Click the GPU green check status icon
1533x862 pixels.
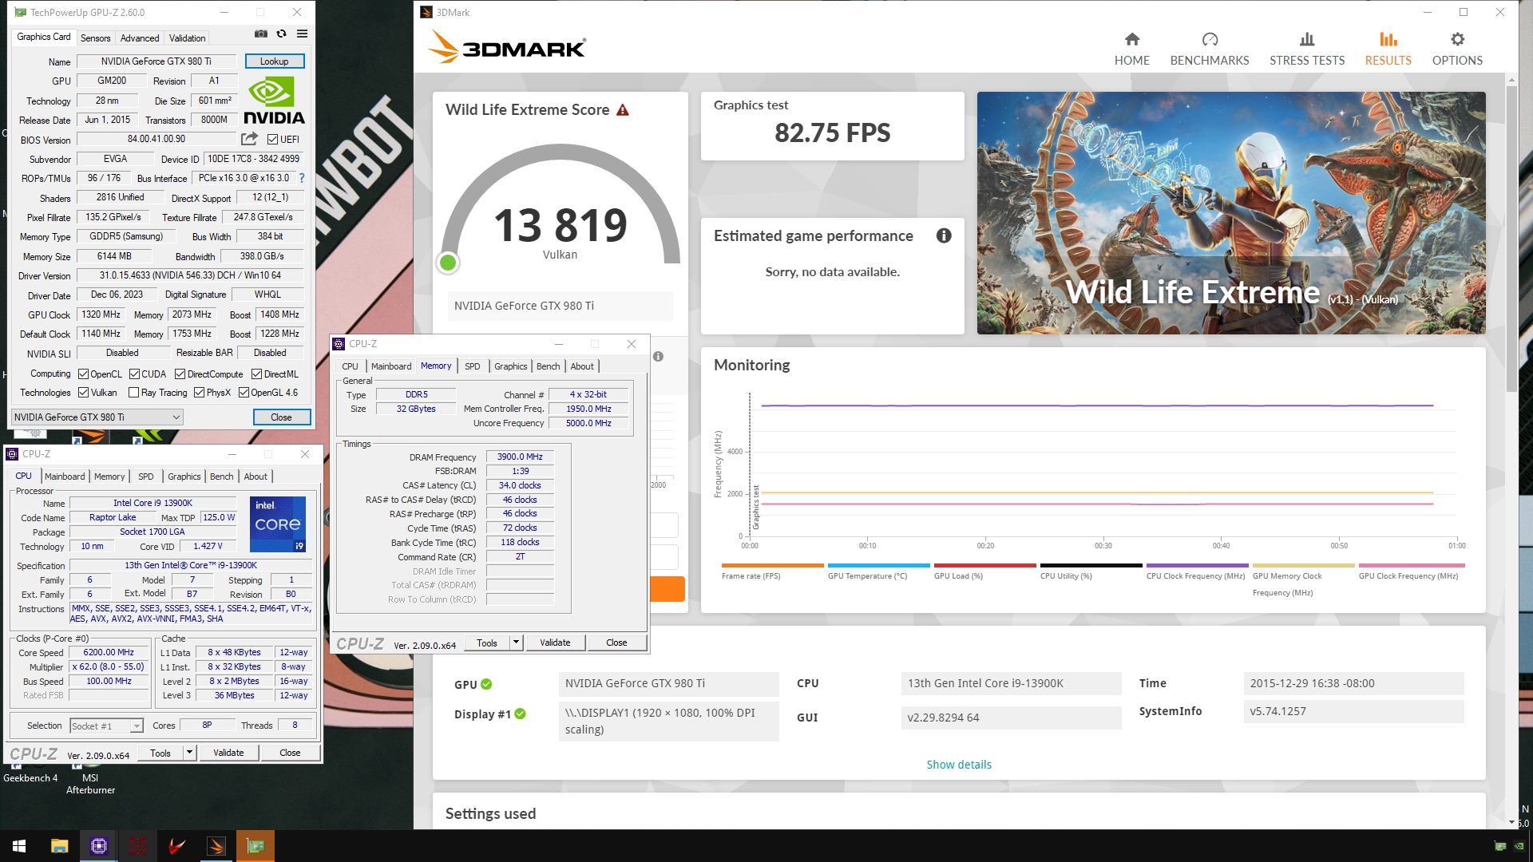point(486,684)
